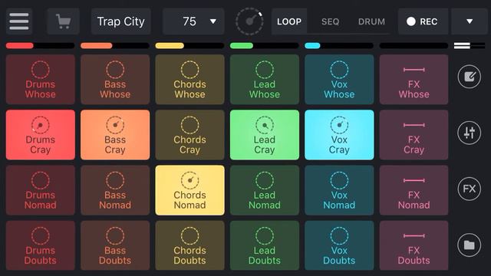Select the Trap City sound pack
491x276 pixels.
coord(121,21)
